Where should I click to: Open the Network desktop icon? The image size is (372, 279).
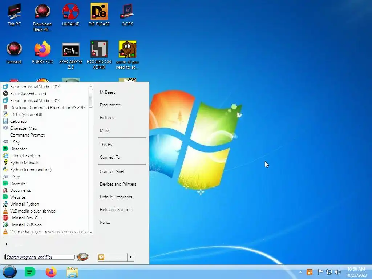pos(14,53)
